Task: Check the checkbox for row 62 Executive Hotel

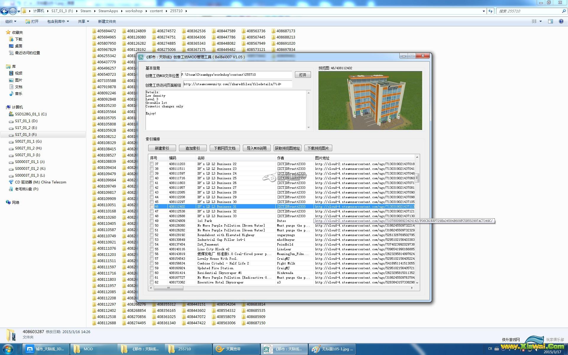Action: pos(152,282)
